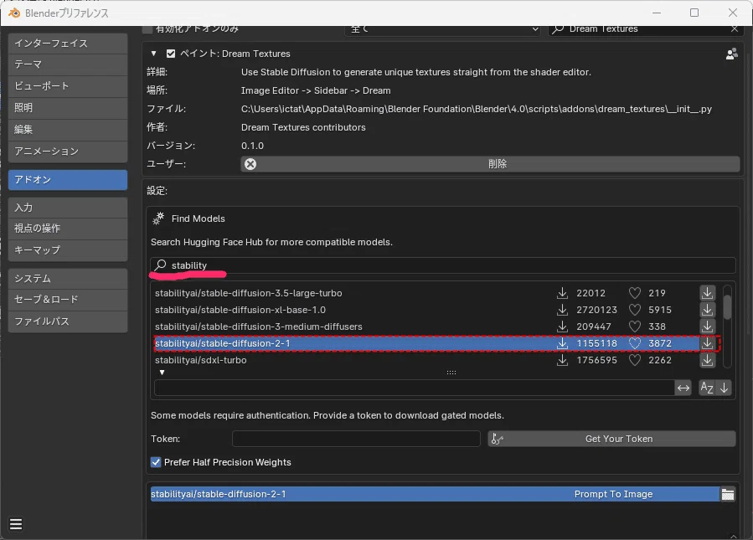753x540 pixels.
Task: Open the ビューポート preferences section
Action: click(68, 86)
